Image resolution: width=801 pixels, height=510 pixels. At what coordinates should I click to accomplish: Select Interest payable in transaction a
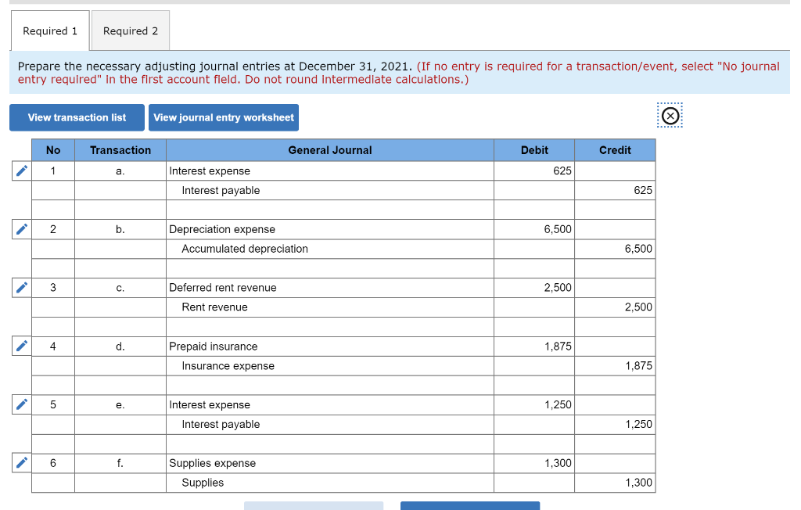[x=330, y=190]
